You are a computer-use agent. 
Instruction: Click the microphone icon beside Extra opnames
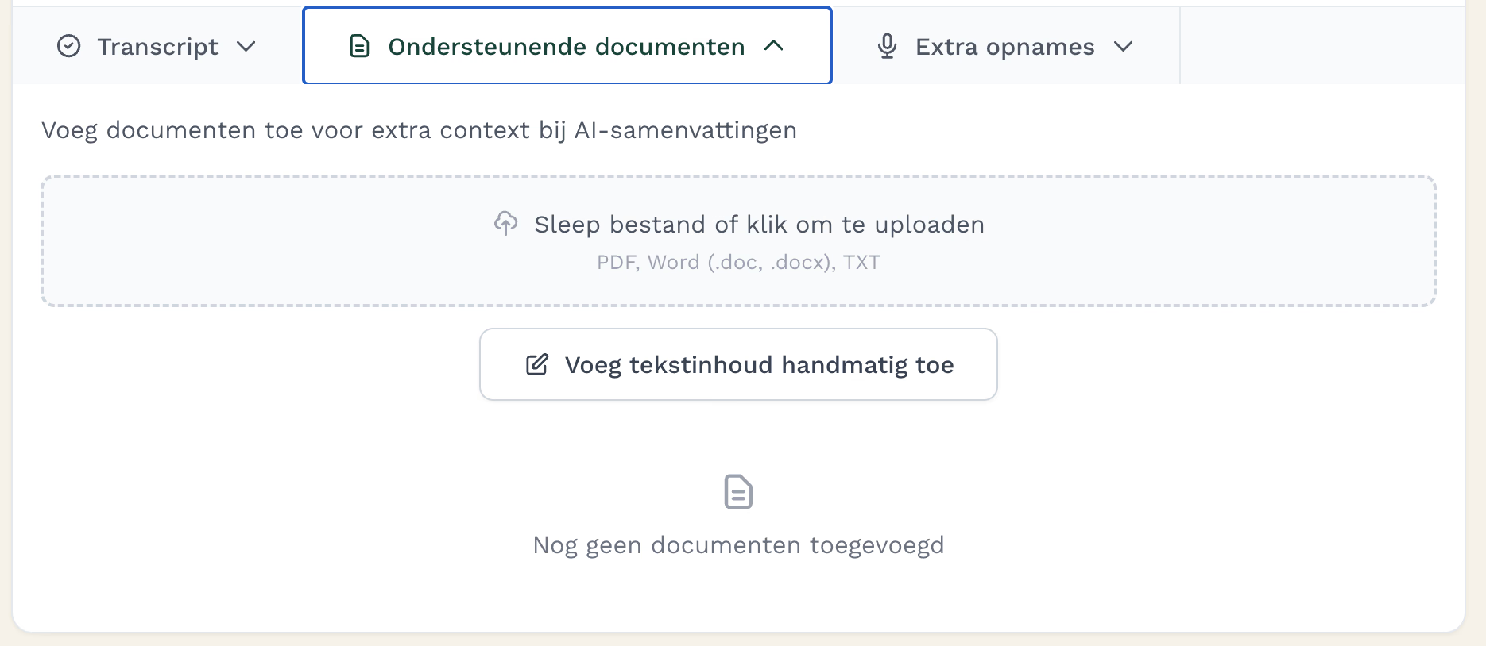887,47
